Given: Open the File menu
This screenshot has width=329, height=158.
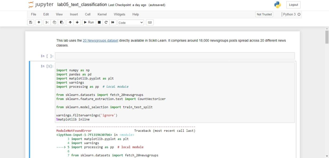Looking at the screenshot, I should (34, 14).
